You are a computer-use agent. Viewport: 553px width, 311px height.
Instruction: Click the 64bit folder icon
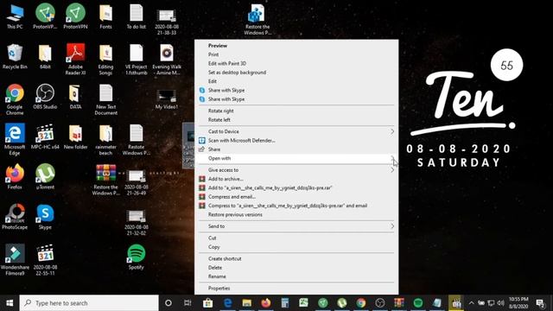coord(45,56)
